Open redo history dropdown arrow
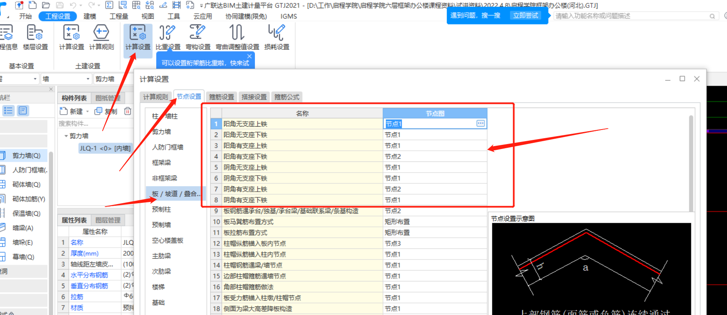 (99, 5)
